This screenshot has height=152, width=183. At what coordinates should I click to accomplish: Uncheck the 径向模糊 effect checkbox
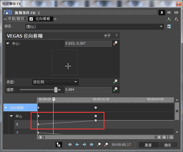point(31,19)
